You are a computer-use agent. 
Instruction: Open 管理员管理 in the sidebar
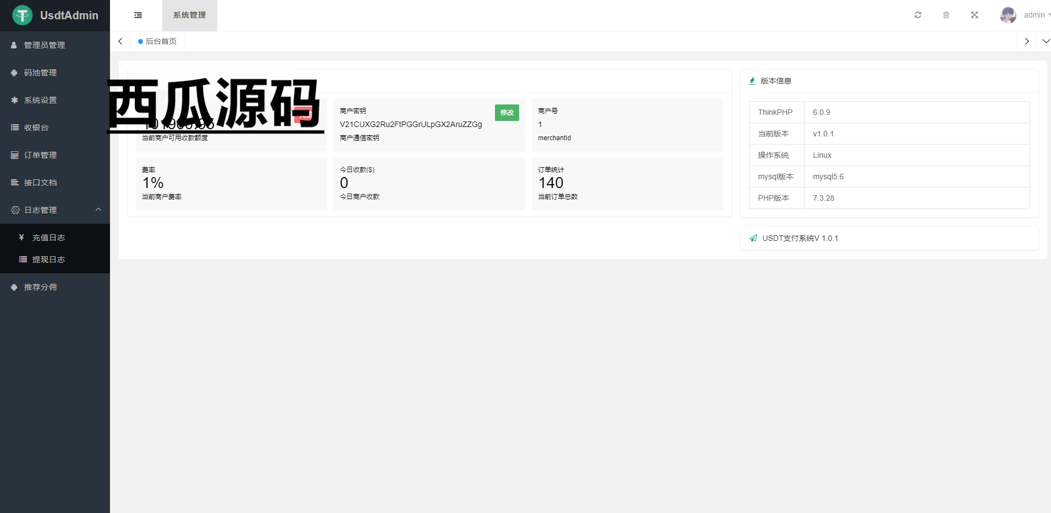(x=55, y=45)
